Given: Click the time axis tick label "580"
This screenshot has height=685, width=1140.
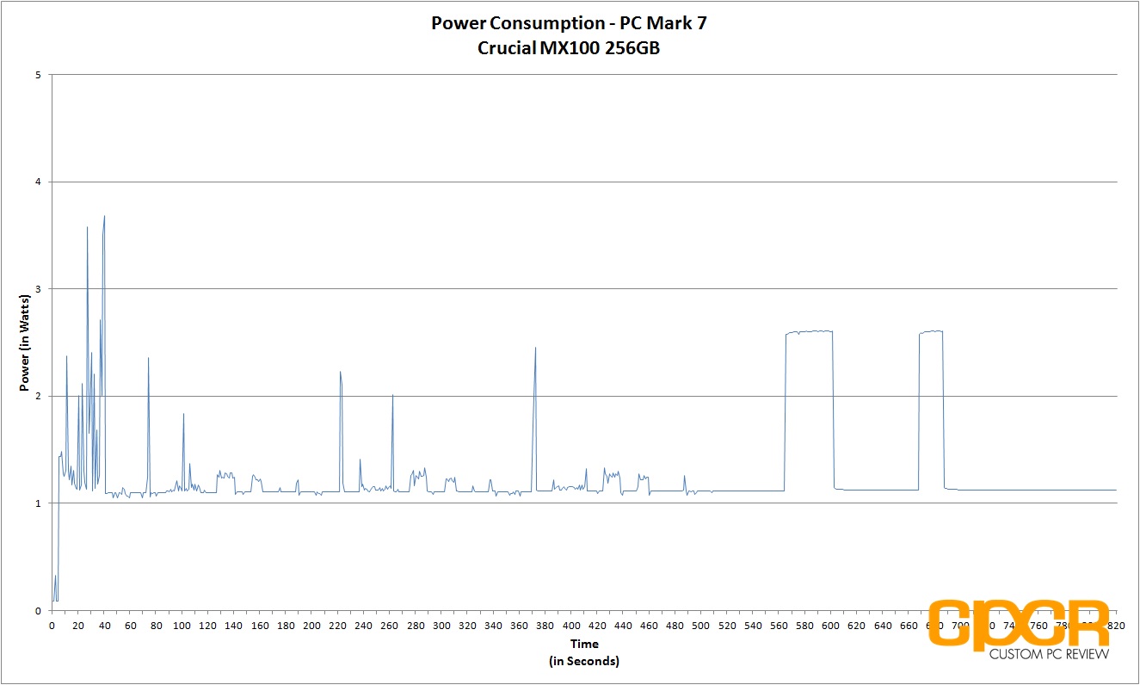Looking at the screenshot, I should [x=804, y=626].
